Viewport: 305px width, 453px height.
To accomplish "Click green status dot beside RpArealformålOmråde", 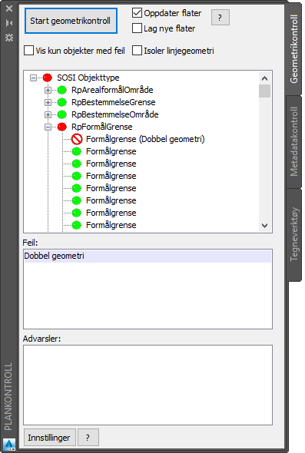I will point(62,90).
